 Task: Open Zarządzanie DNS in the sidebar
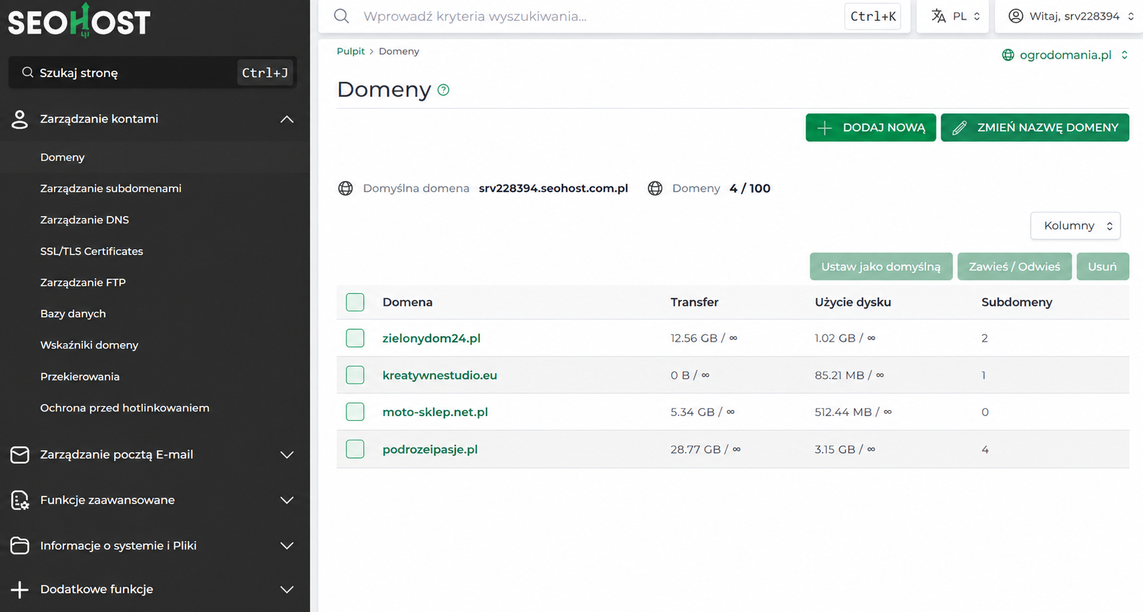[85, 220]
